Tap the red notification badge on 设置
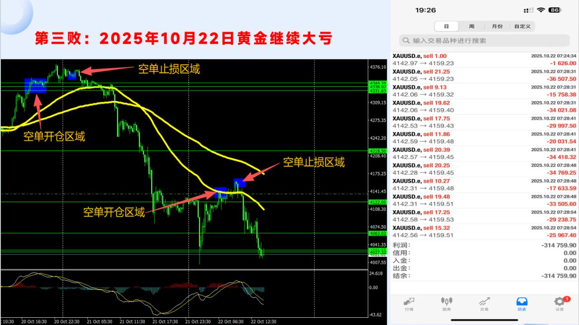Screen dimensions: 579x325 point(566,299)
